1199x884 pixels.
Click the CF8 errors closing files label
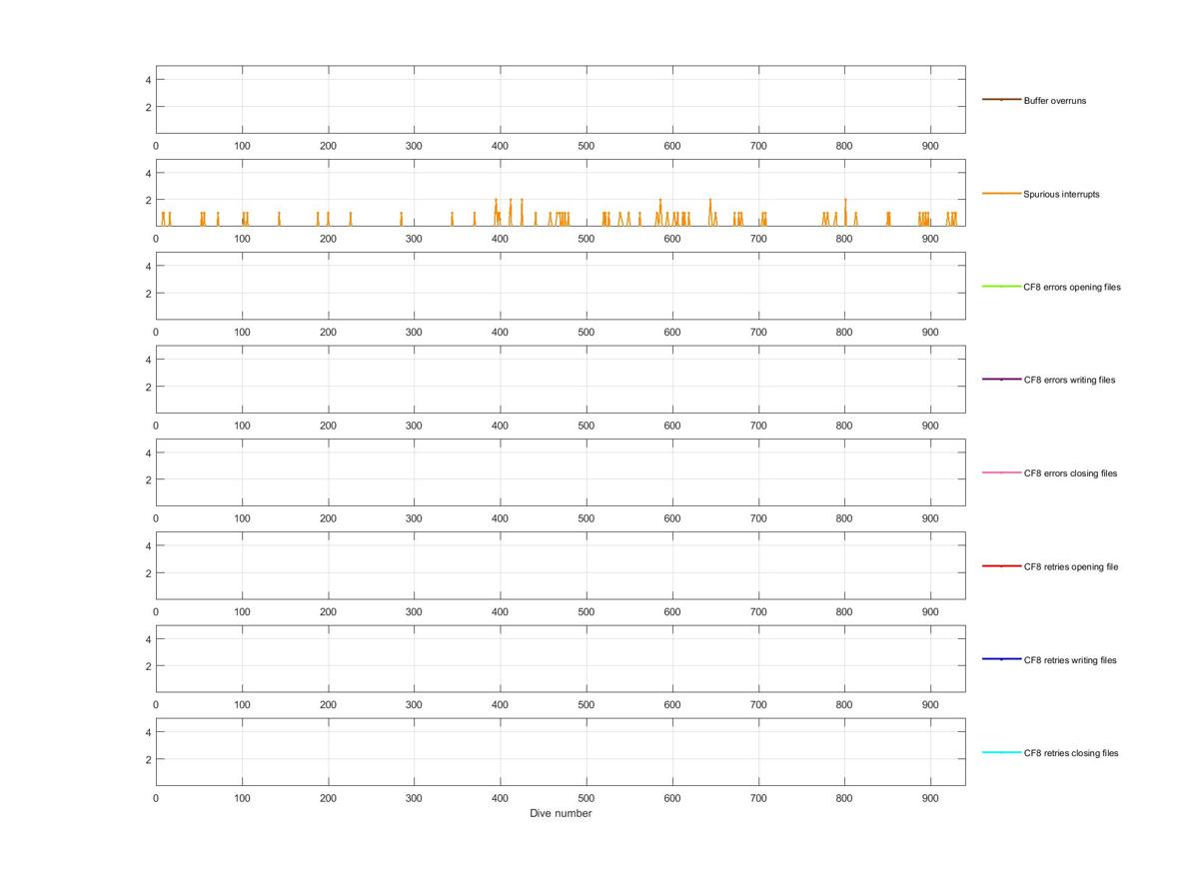[1070, 473]
